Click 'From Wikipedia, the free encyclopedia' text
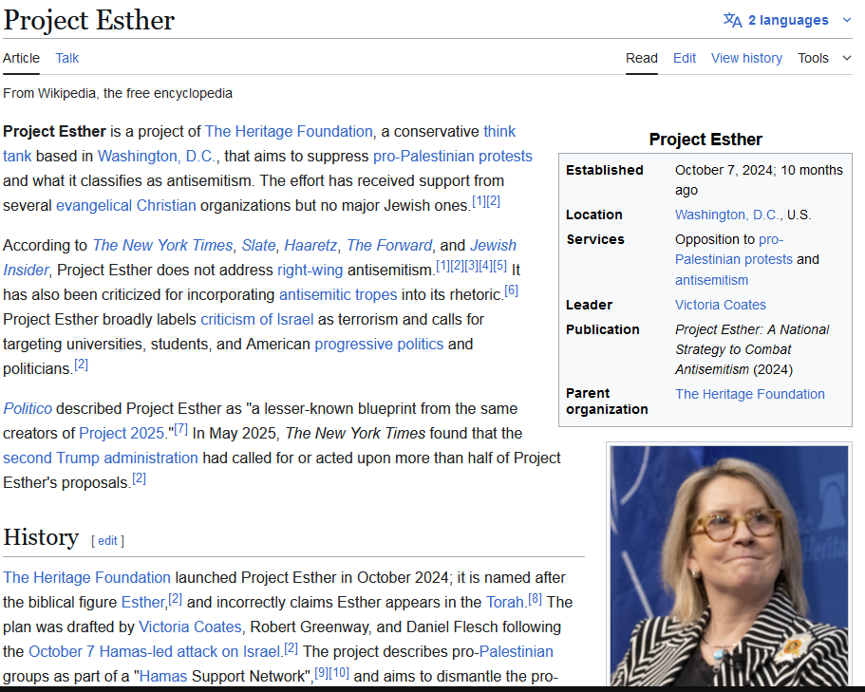865x692 pixels. coord(118,93)
